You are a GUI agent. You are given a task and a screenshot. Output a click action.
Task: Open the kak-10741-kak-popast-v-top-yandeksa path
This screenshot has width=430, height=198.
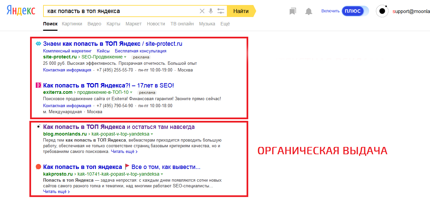point(119,174)
